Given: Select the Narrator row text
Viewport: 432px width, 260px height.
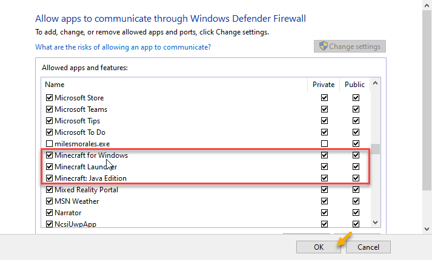Looking at the screenshot, I should tap(68, 213).
